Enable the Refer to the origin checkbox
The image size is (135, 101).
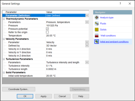click(x=47, y=32)
